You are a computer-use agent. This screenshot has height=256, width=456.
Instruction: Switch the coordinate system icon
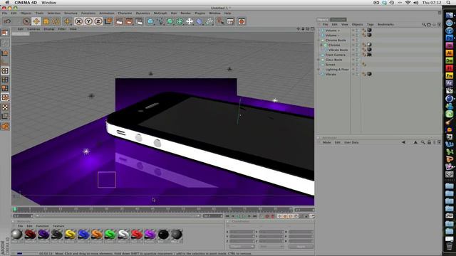(x=108, y=21)
